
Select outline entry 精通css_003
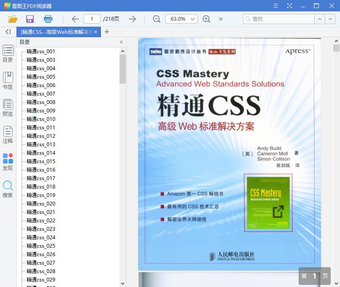point(41,60)
